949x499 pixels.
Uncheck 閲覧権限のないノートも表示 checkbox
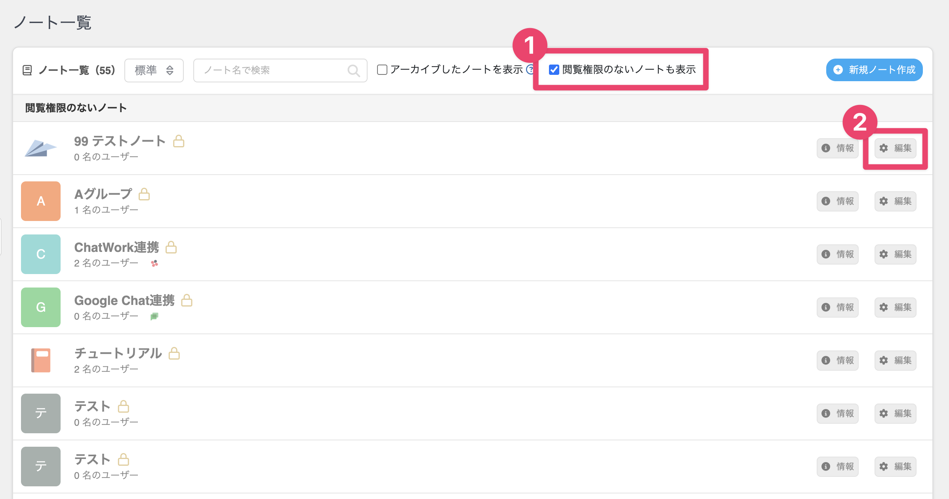(554, 70)
